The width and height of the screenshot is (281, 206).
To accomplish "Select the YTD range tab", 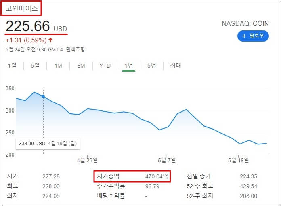I will pyautogui.click(x=105, y=66).
